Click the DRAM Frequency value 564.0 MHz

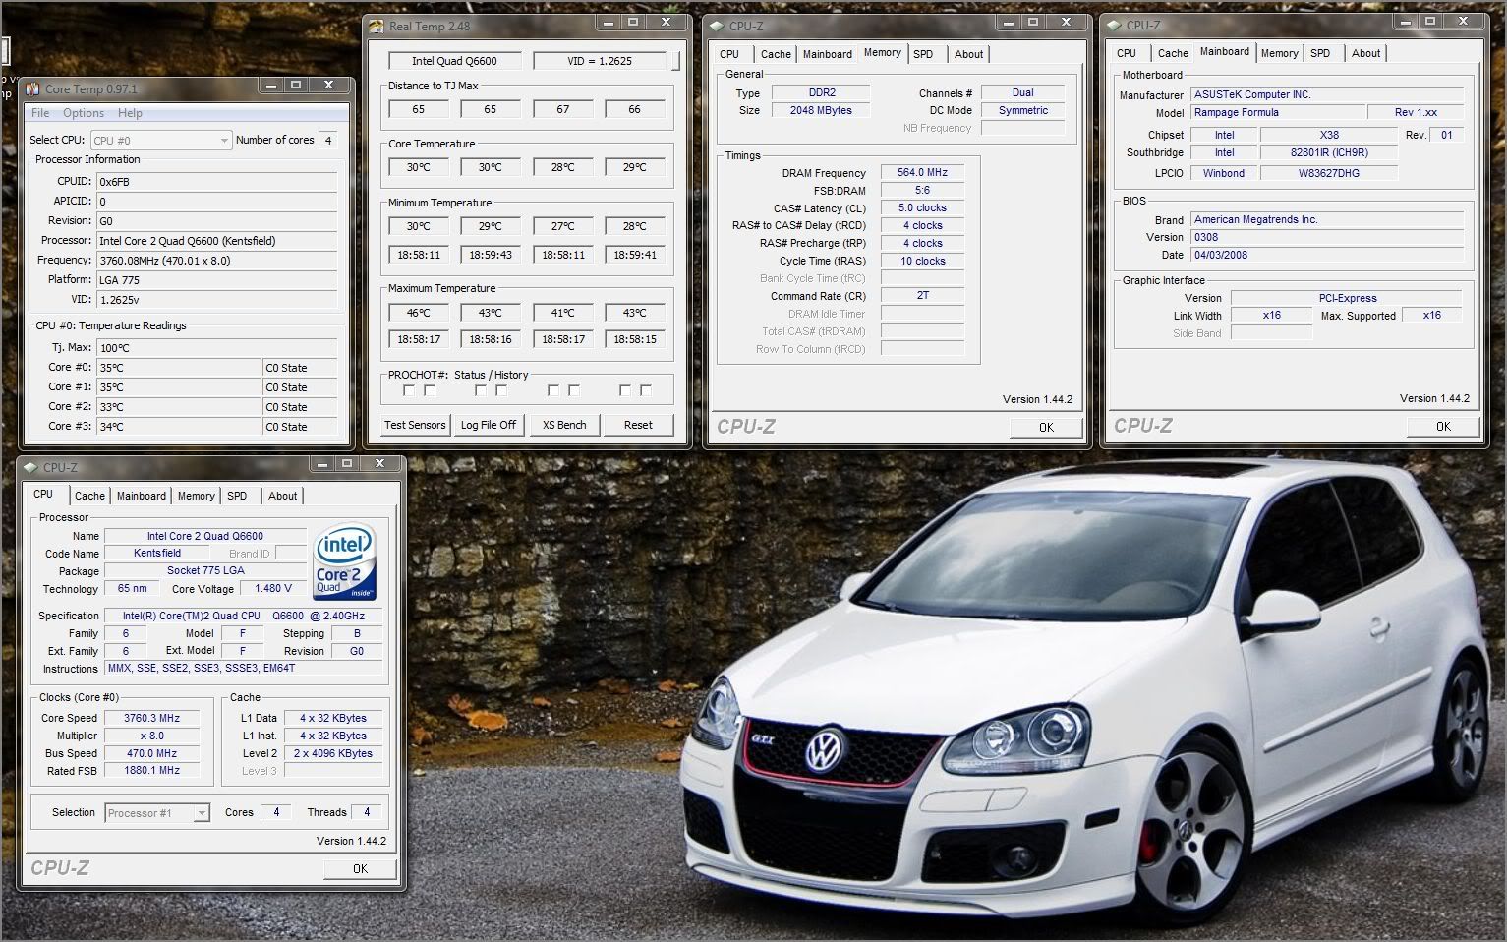click(922, 173)
